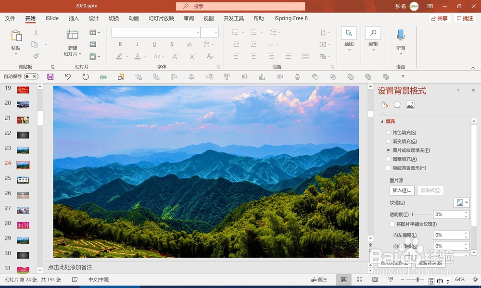This screenshot has height=288, width=481.
Task: Check Hide background graphics (隐藏背景图形)
Action: click(388, 168)
